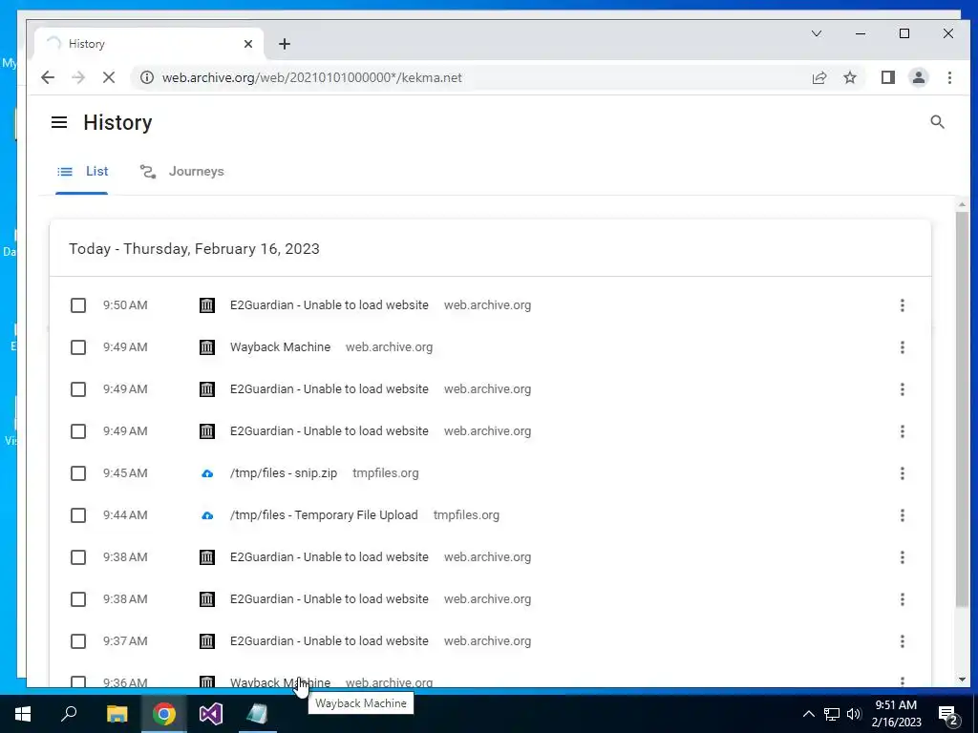Click the scrollbar up arrow
The image size is (978, 733).
(x=962, y=204)
